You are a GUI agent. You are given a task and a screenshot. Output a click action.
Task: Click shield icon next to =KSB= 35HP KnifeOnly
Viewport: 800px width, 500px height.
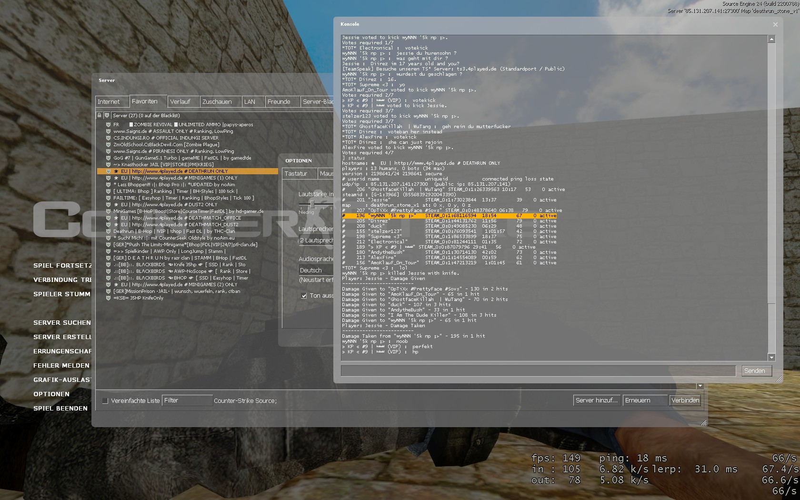[x=108, y=298]
